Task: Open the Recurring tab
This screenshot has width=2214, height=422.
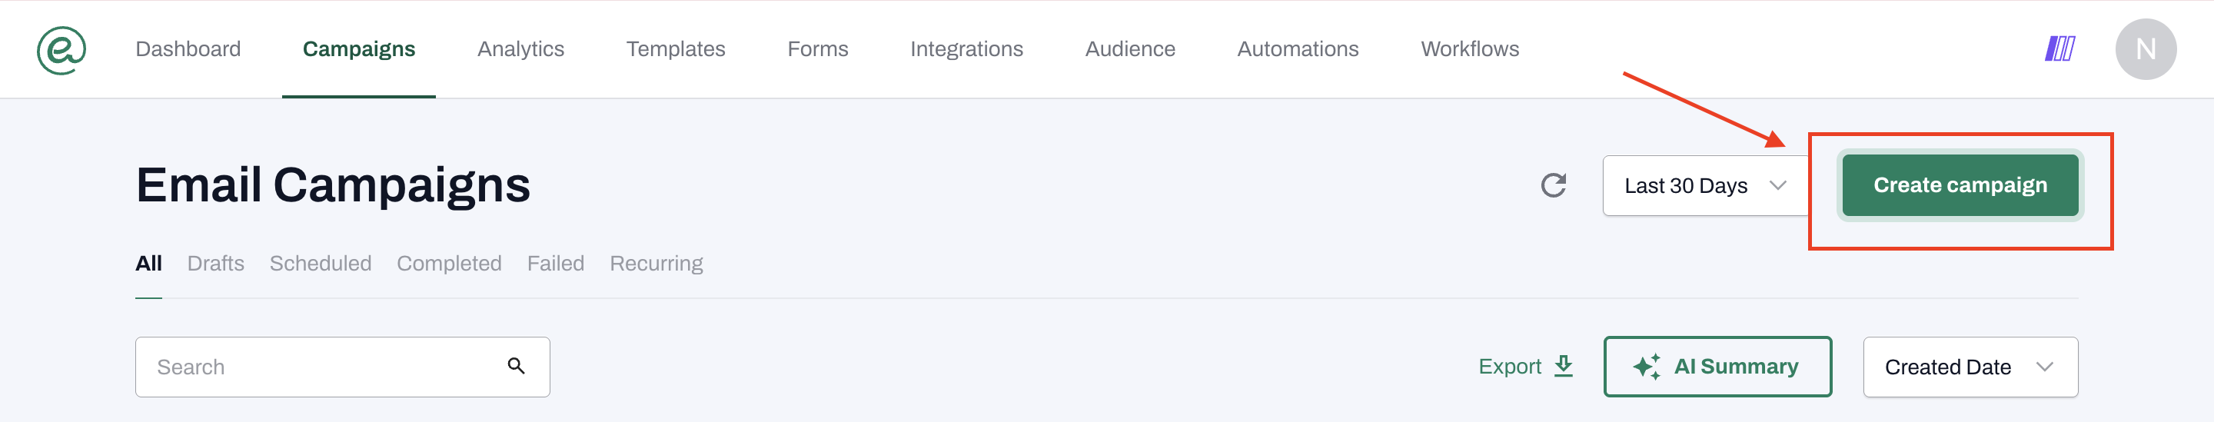Action: pyautogui.click(x=656, y=263)
